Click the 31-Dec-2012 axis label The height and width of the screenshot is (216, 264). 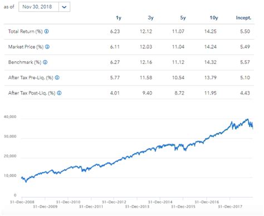(114, 202)
